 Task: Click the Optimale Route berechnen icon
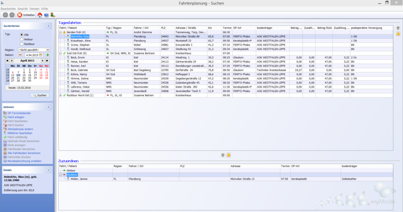5,141
